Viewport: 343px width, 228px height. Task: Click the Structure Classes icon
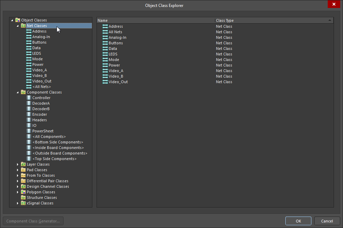[x=23, y=198]
